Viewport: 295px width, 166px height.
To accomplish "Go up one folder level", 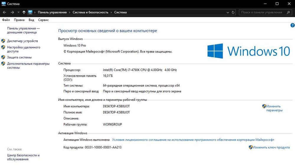I will point(24,12).
